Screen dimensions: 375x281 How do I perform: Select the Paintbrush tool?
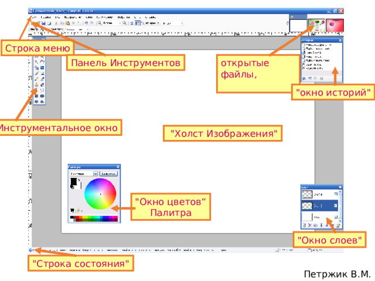click(36, 73)
